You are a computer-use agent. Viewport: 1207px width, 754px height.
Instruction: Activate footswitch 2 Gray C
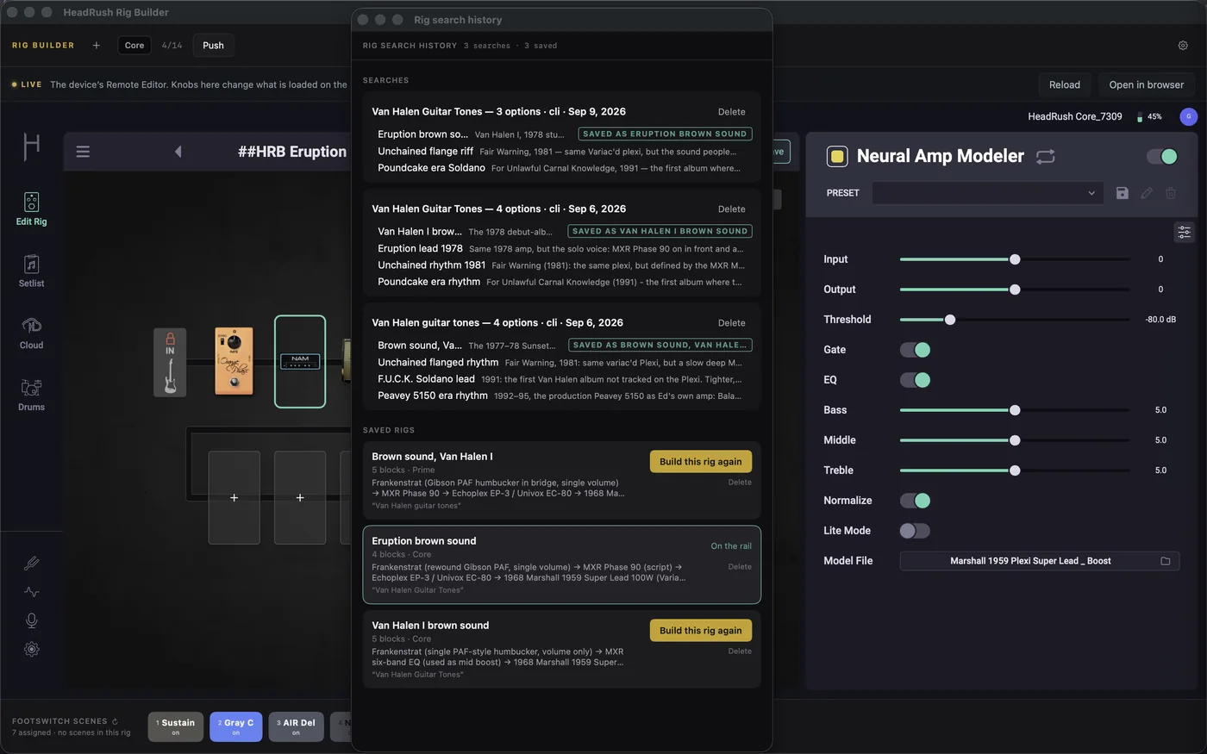click(x=235, y=726)
